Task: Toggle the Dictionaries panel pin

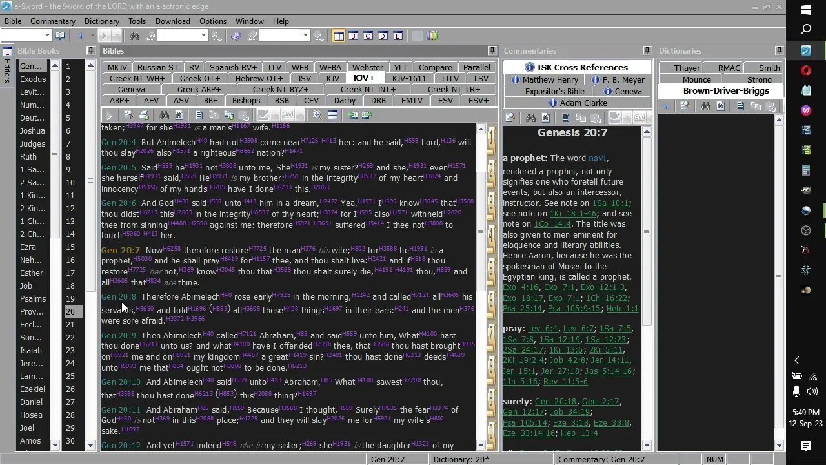Action: tap(778, 50)
